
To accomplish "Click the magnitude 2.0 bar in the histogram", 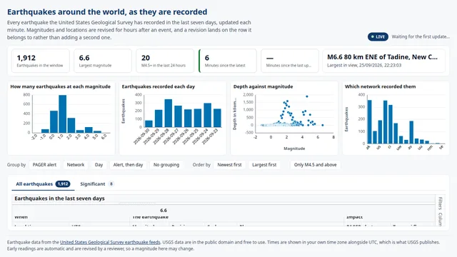I will point(71,126).
